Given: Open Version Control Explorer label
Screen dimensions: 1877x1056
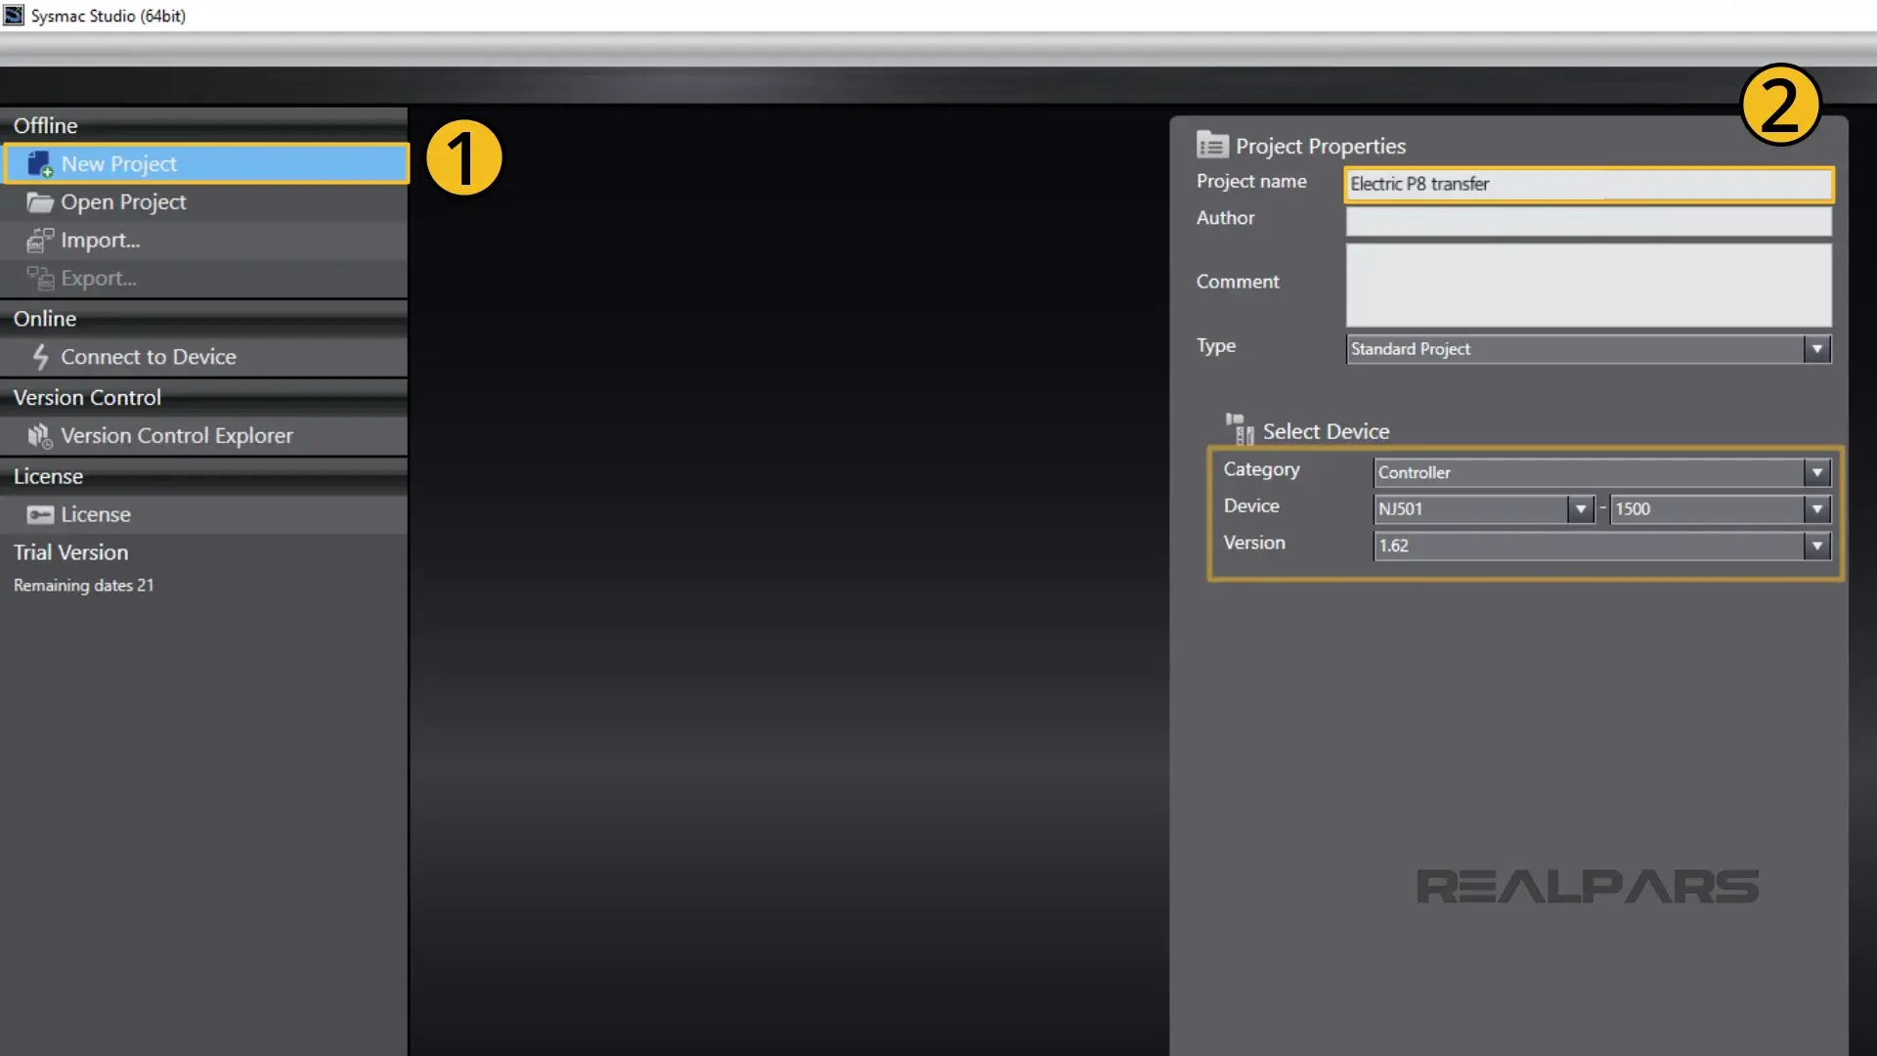Looking at the screenshot, I should coord(177,436).
